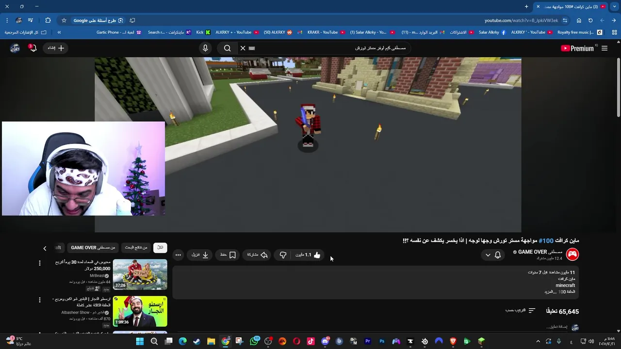Viewport: 621px width, 349px height.
Task: Open the 1:09:36 Albasheer Show thumbnail
Action: (140, 311)
